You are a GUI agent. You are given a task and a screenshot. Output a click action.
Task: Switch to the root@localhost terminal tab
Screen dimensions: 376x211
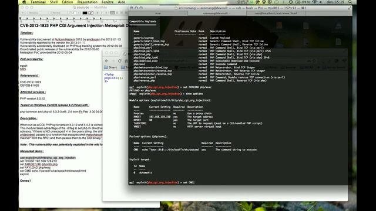[276, 13]
